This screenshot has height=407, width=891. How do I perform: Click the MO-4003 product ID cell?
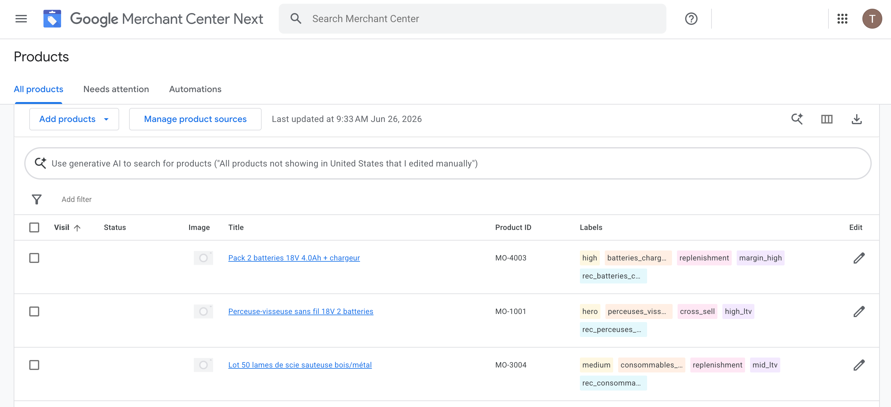pos(511,258)
